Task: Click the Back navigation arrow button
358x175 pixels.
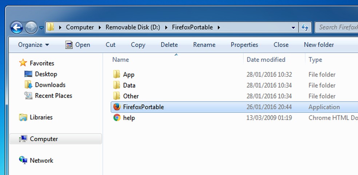Action: pyautogui.click(x=17, y=27)
